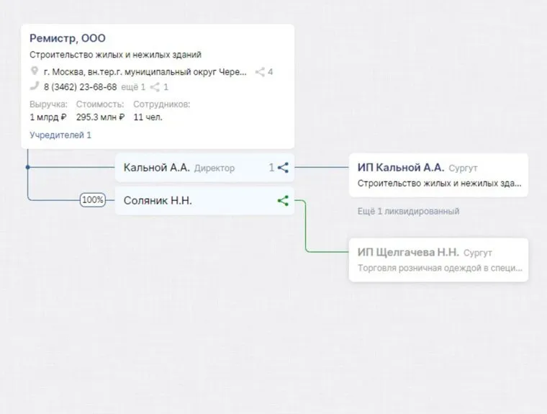Select the Соляник Н.Н. founder node
The height and width of the screenshot is (414, 547).
pyautogui.click(x=158, y=201)
